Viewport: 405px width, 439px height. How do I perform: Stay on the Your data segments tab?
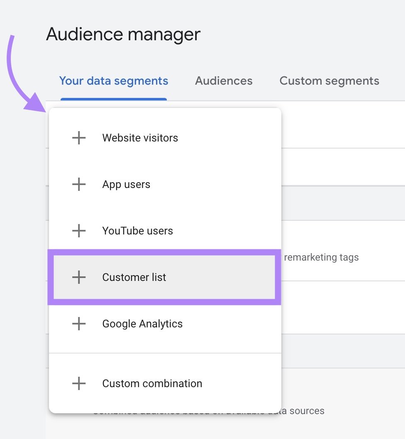coord(114,80)
